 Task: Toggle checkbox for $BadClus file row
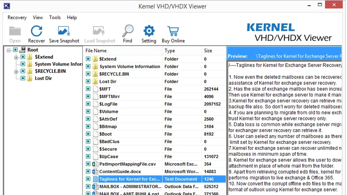pos(88,142)
